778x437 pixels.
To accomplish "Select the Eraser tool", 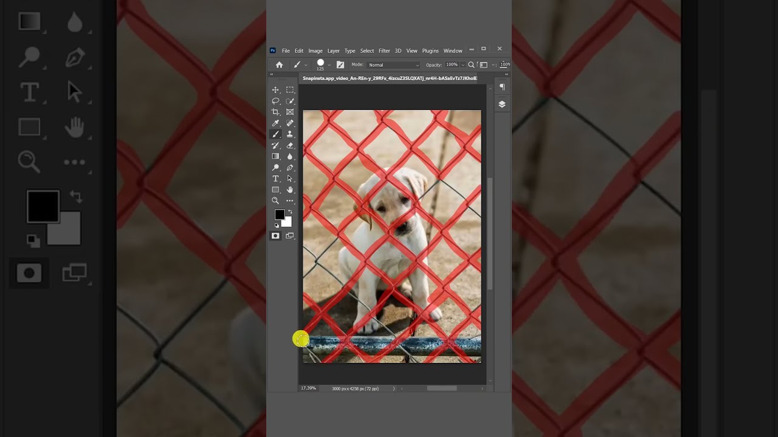I will coord(290,145).
